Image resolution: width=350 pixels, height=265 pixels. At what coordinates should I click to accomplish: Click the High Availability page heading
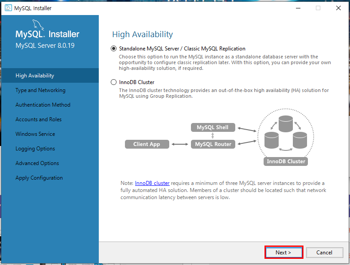point(142,35)
